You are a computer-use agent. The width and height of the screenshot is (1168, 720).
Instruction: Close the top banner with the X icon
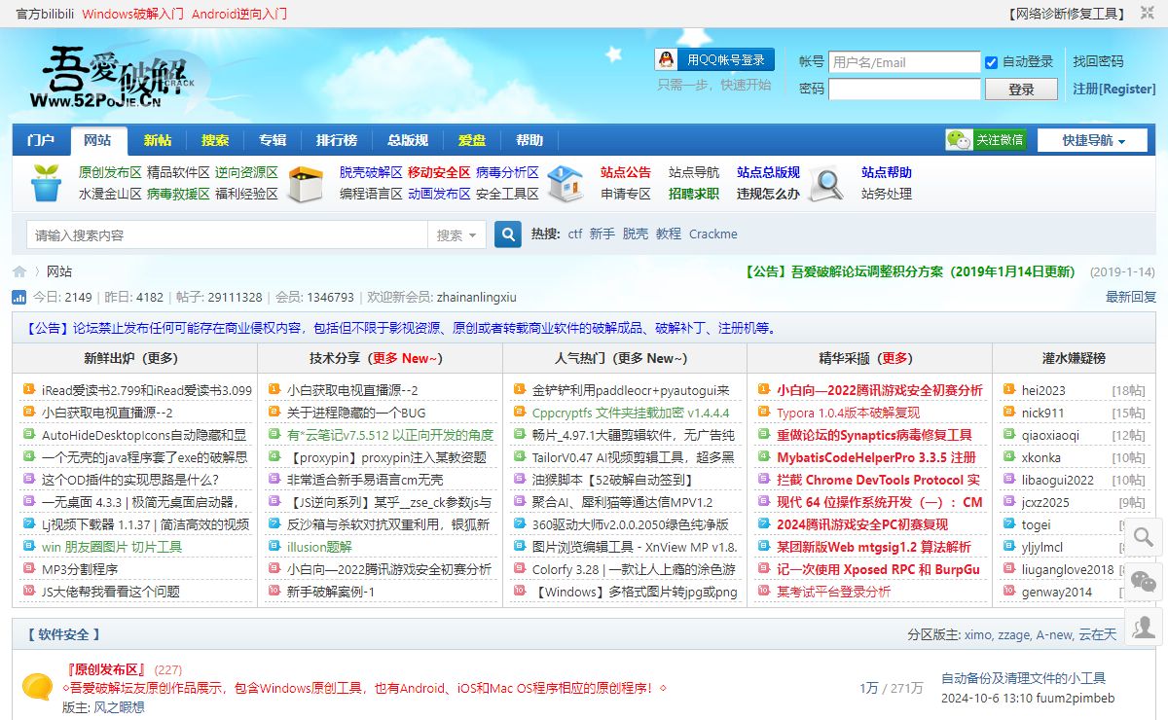coord(1146,14)
